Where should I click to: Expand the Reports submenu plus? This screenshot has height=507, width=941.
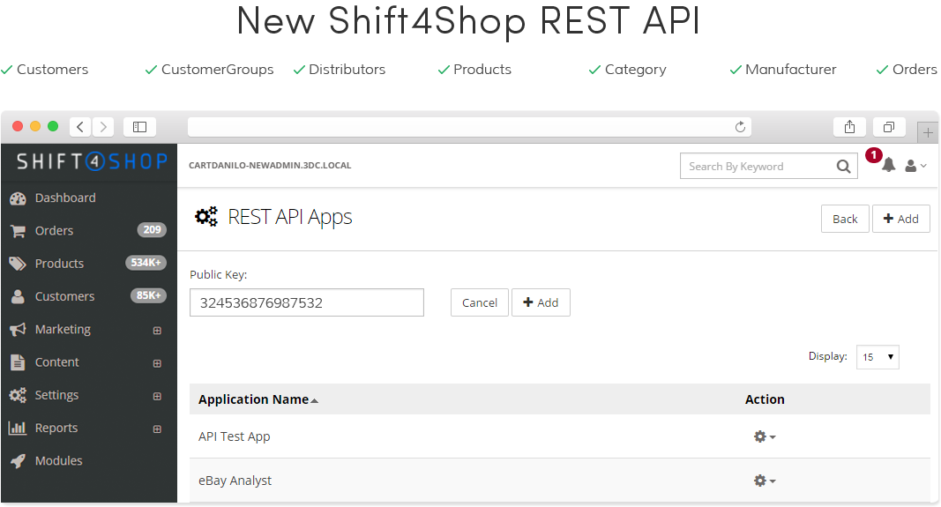pos(157,429)
